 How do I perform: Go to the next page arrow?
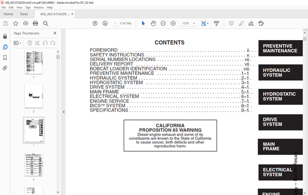[105, 23]
